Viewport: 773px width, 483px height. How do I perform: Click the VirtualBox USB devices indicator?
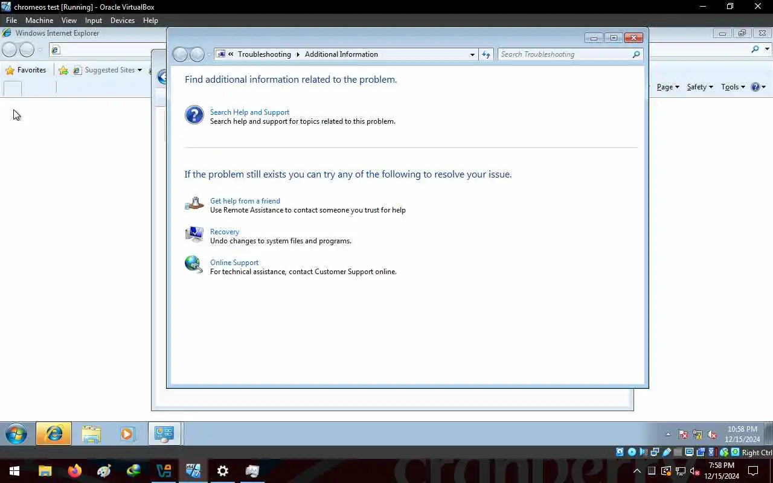(x=666, y=452)
